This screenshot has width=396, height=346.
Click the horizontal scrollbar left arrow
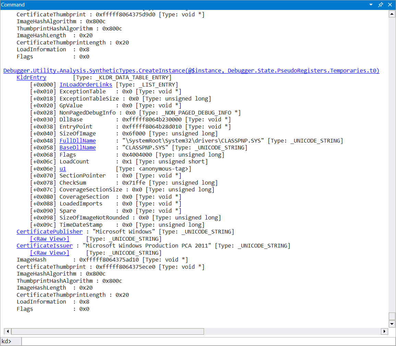point(7,331)
